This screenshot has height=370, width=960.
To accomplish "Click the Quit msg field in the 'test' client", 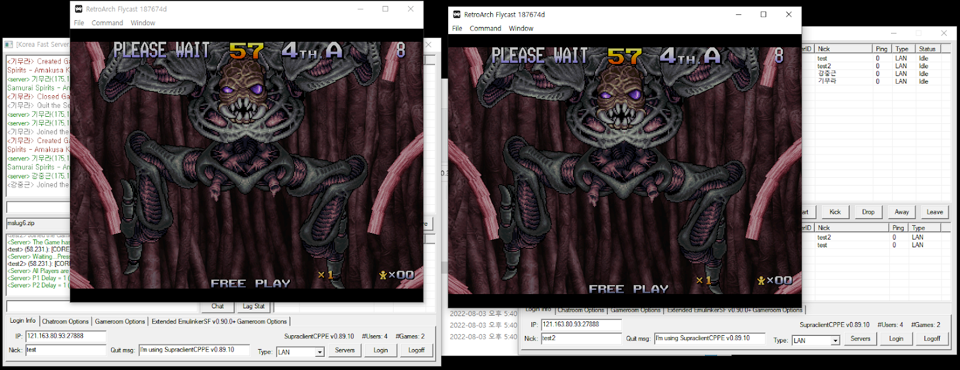I will coord(194,350).
